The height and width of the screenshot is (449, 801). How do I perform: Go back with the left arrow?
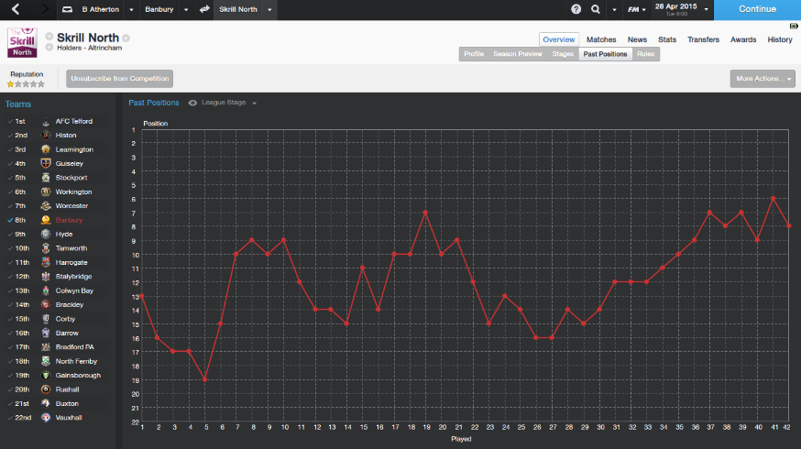16,9
